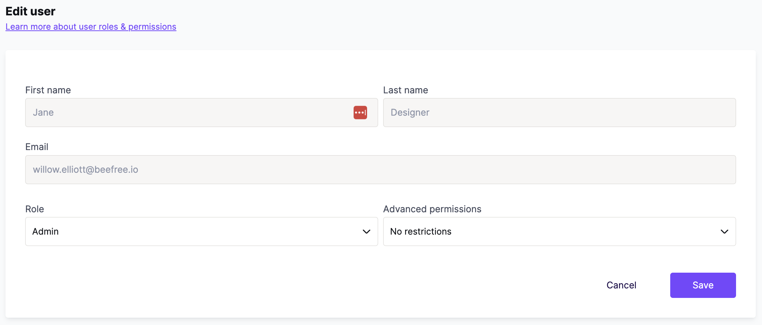
Task: Click the Edit user heading
Action: tap(30, 11)
